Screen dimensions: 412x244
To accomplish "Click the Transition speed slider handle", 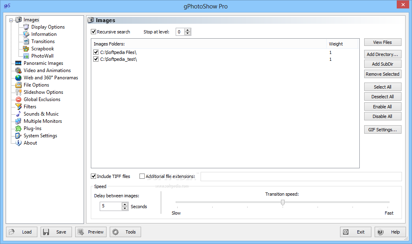I will point(283,203).
